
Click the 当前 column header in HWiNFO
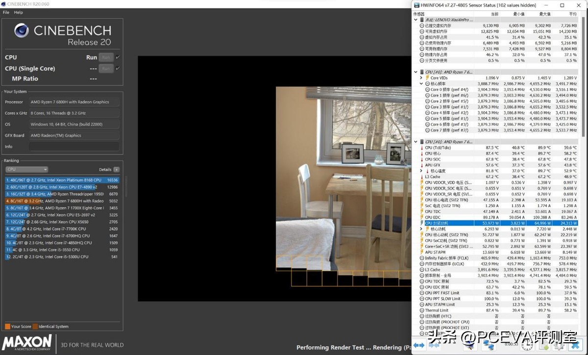494,14
